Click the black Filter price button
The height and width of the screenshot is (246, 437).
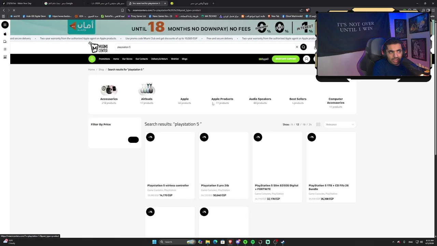click(x=133, y=139)
